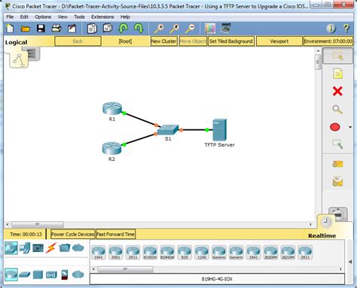Select the lightning bolt Connections category

(x=51, y=247)
